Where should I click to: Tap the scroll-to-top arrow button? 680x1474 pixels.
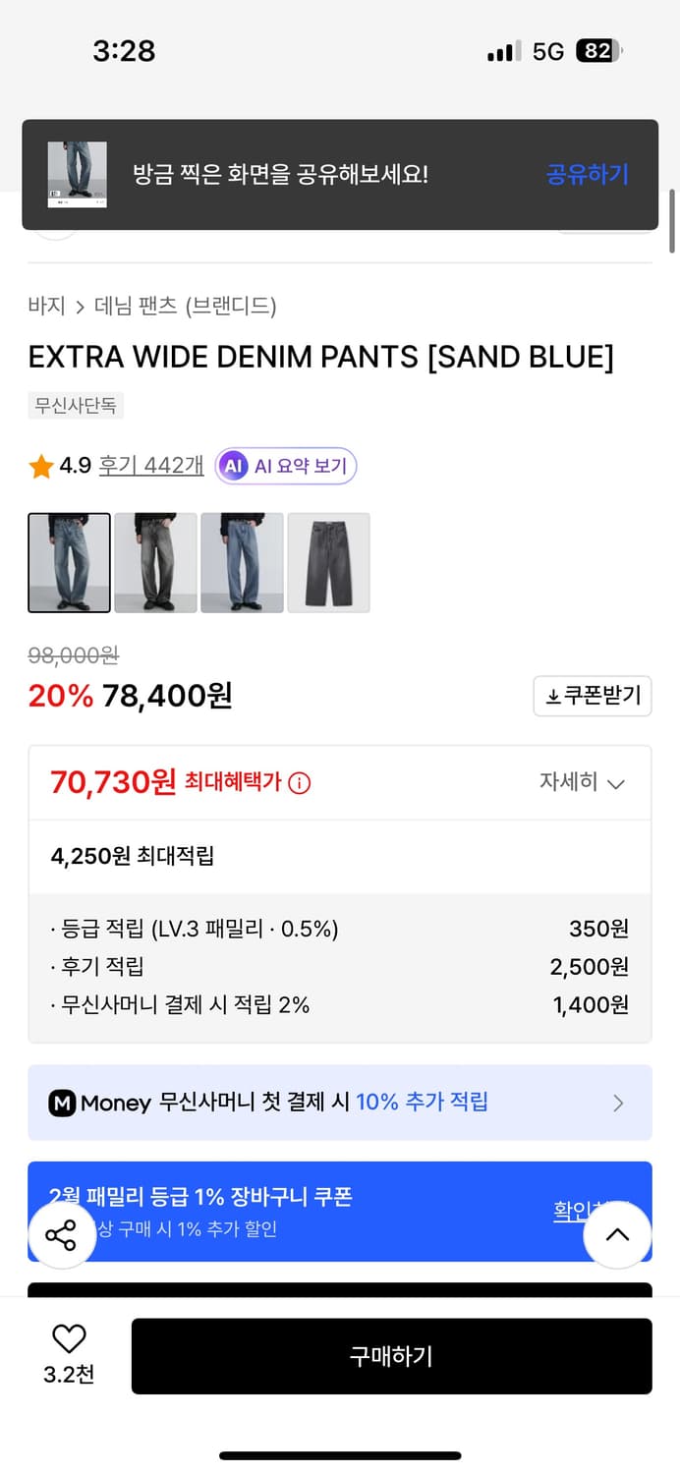coord(617,1235)
